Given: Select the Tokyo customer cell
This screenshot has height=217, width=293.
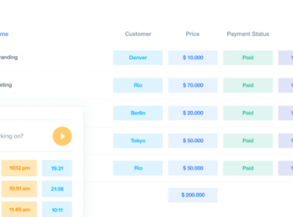Looking at the screenshot, I should [138, 140].
